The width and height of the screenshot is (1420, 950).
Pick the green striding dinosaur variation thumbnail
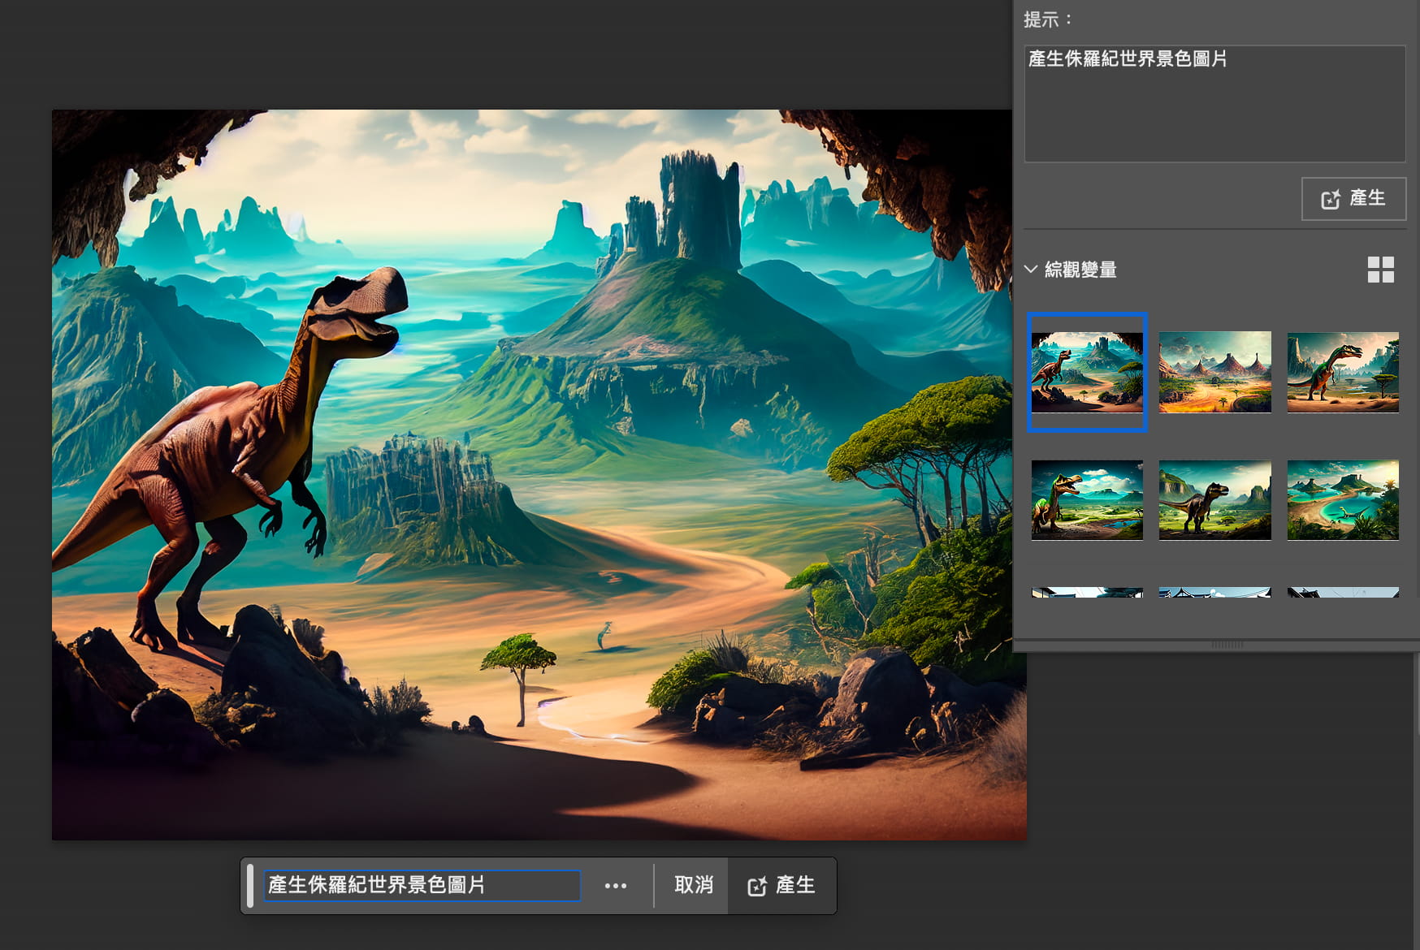(1343, 372)
